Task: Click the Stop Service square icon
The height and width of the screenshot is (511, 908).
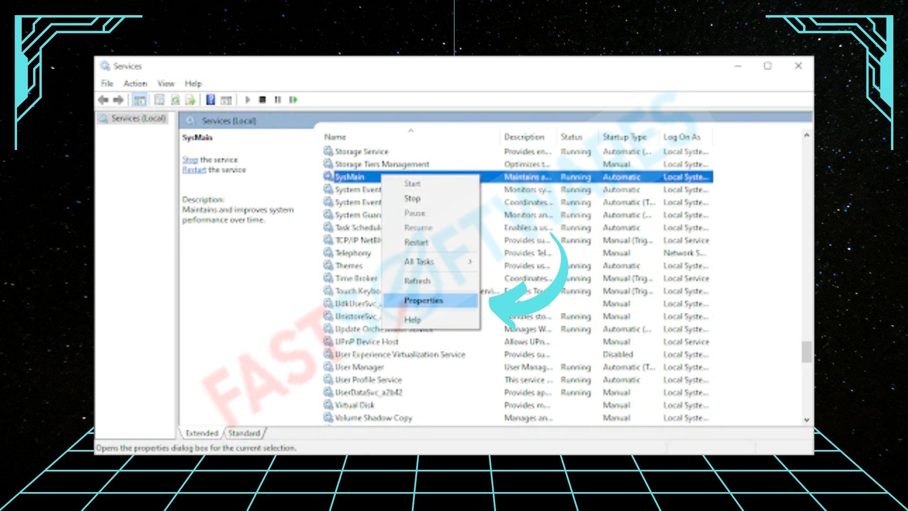Action: pos(262,100)
